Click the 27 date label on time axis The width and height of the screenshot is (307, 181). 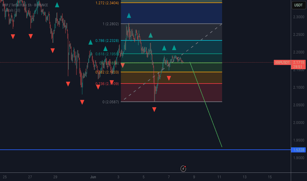coord(30,177)
